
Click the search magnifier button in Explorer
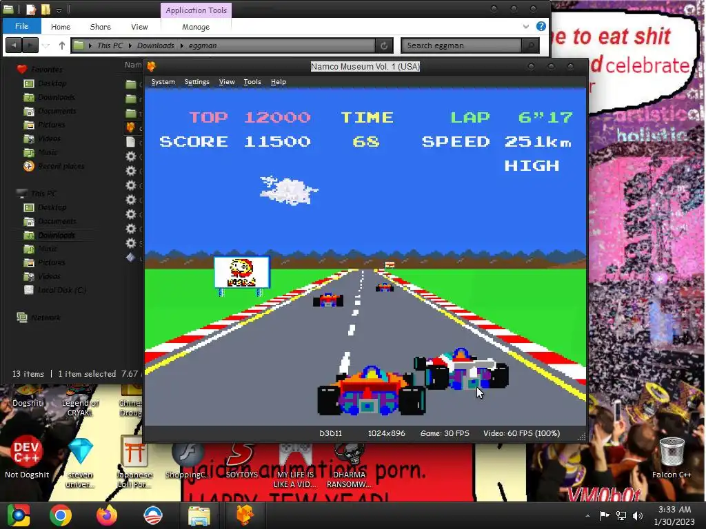pos(530,45)
